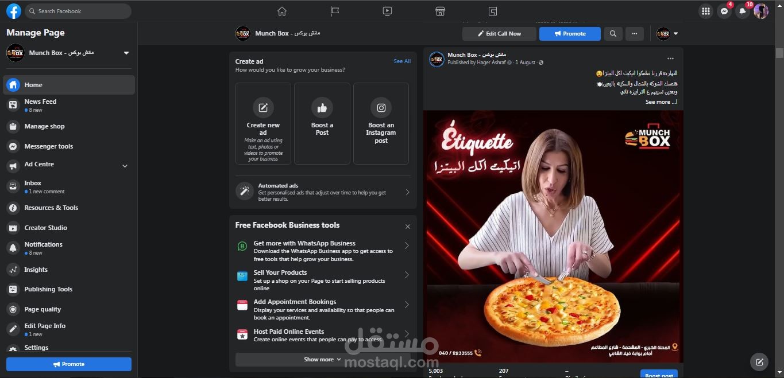Open Insights in sidebar
Image resolution: width=784 pixels, height=378 pixels.
click(x=69, y=270)
